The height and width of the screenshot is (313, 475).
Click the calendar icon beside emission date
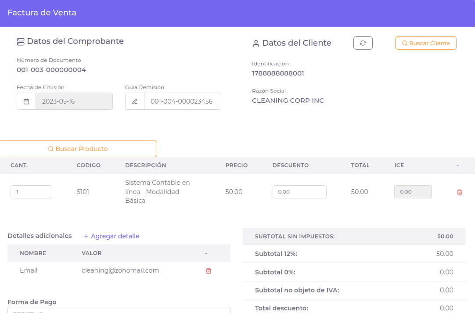tap(26, 101)
